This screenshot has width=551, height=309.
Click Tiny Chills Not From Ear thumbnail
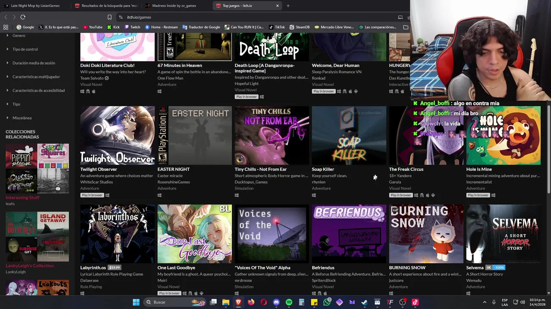coord(272,136)
